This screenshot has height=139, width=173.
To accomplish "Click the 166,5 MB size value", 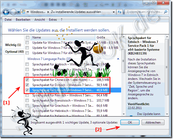I will click(103, 80).
